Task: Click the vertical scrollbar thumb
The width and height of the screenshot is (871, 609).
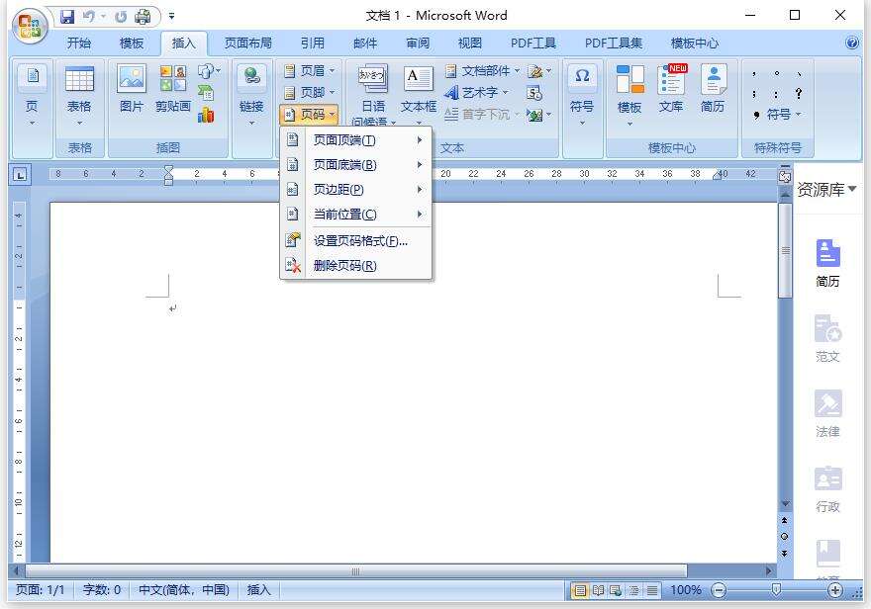Action: [785, 251]
